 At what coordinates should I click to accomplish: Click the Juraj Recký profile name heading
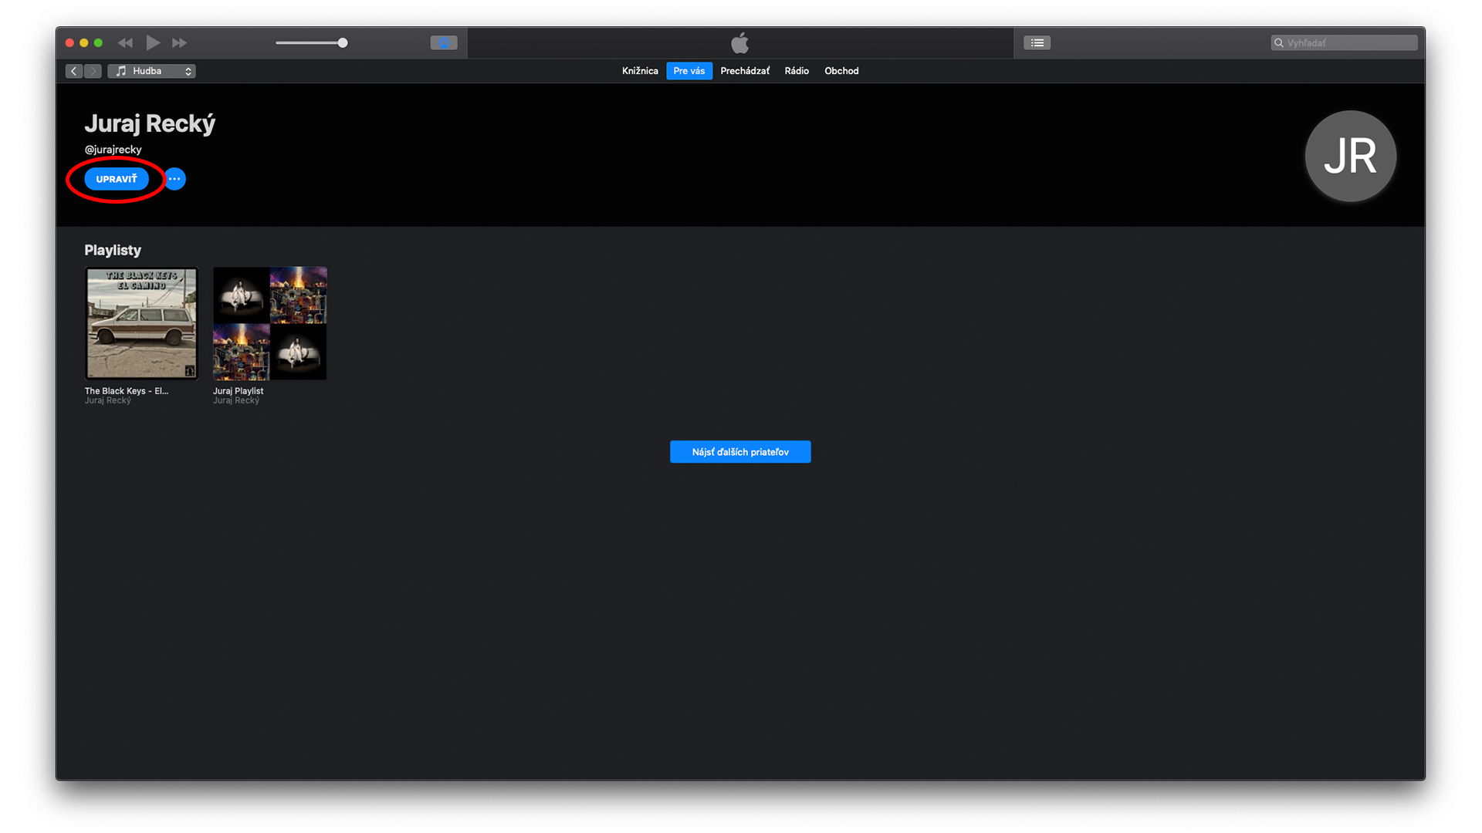coord(150,123)
